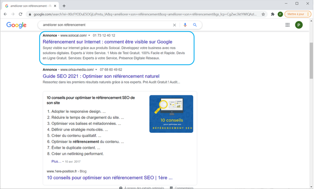Click www.1ere-position.fr › Blog breadcrumb

[x=66, y=171]
